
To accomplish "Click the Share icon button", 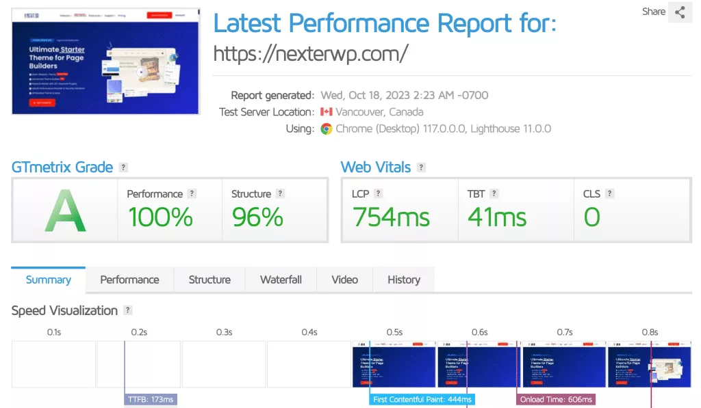I will [x=680, y=12].
